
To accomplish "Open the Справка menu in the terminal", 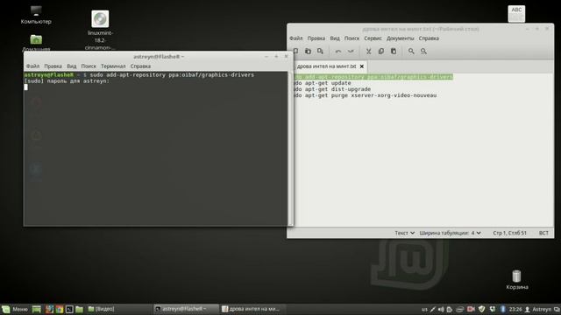I will (x=140, y=66).
